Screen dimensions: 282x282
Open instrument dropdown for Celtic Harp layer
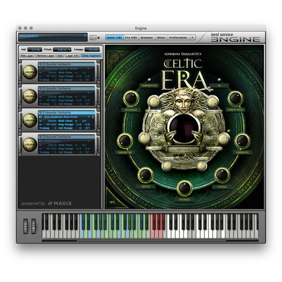(x=89, y=141)
